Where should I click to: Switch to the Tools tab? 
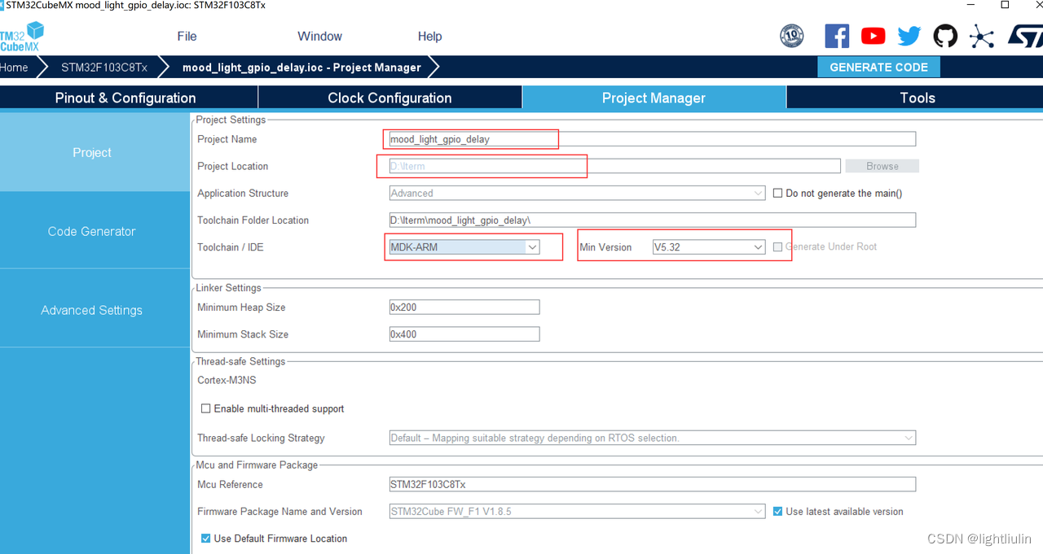(917, 98)
